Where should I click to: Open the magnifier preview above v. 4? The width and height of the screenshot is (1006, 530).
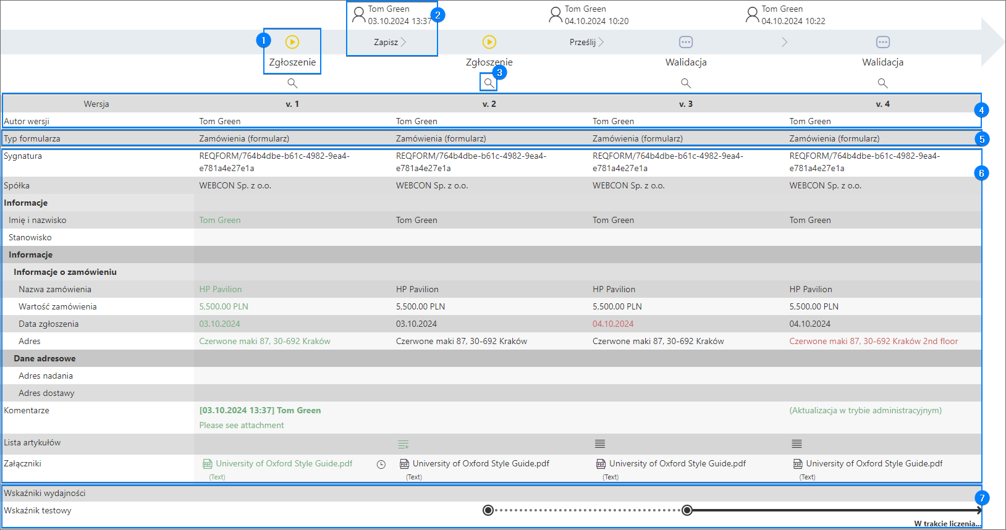tap(883, 83)
